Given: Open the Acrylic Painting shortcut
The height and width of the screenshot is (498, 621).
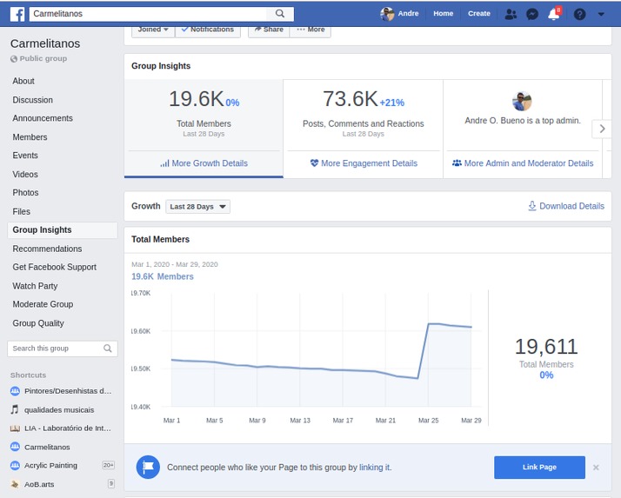Looking at the screenshot, I should pos(50,466).
